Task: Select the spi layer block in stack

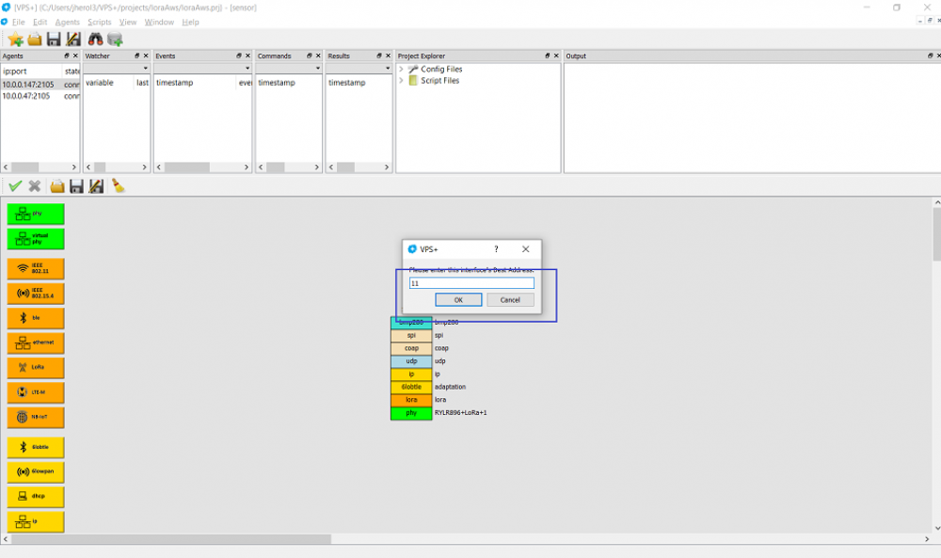Action: point(411,335)
